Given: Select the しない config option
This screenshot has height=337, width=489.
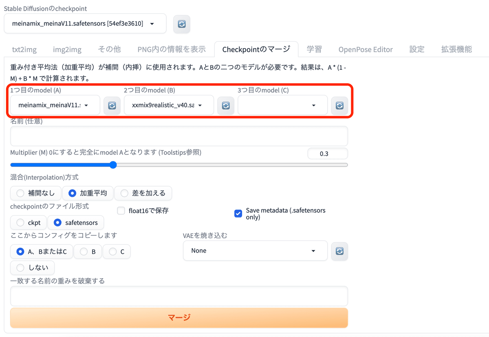Looking at the screenshot, I should 33,268.
